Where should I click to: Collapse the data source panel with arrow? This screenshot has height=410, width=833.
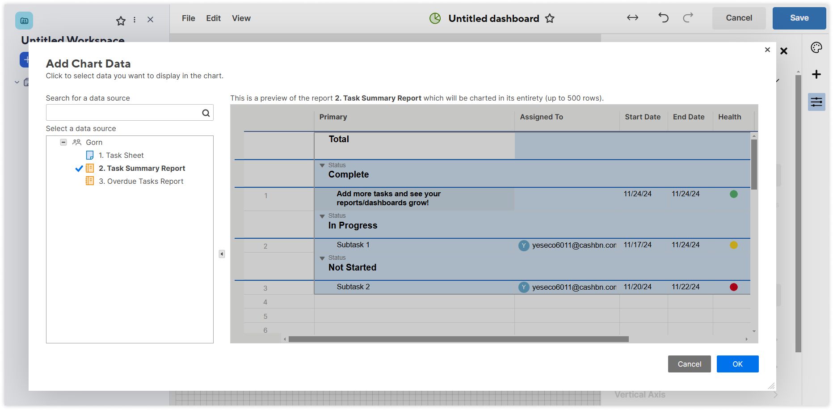[x=222, y=254]
